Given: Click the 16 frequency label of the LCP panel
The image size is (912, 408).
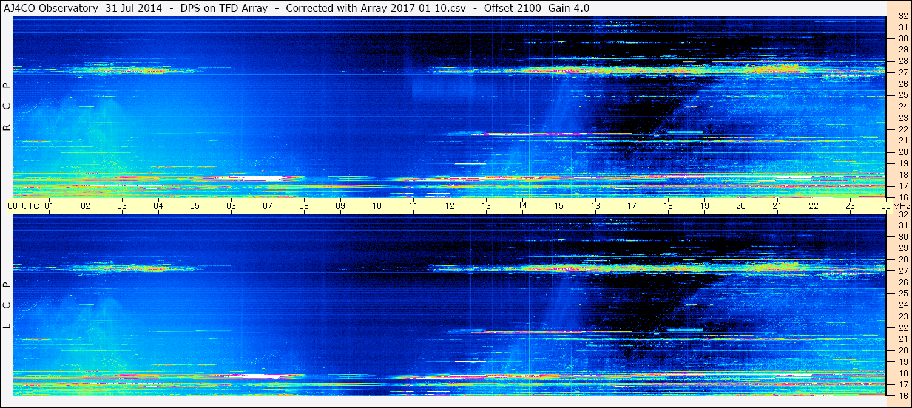Looking at the screenshot, I should 902,395.
